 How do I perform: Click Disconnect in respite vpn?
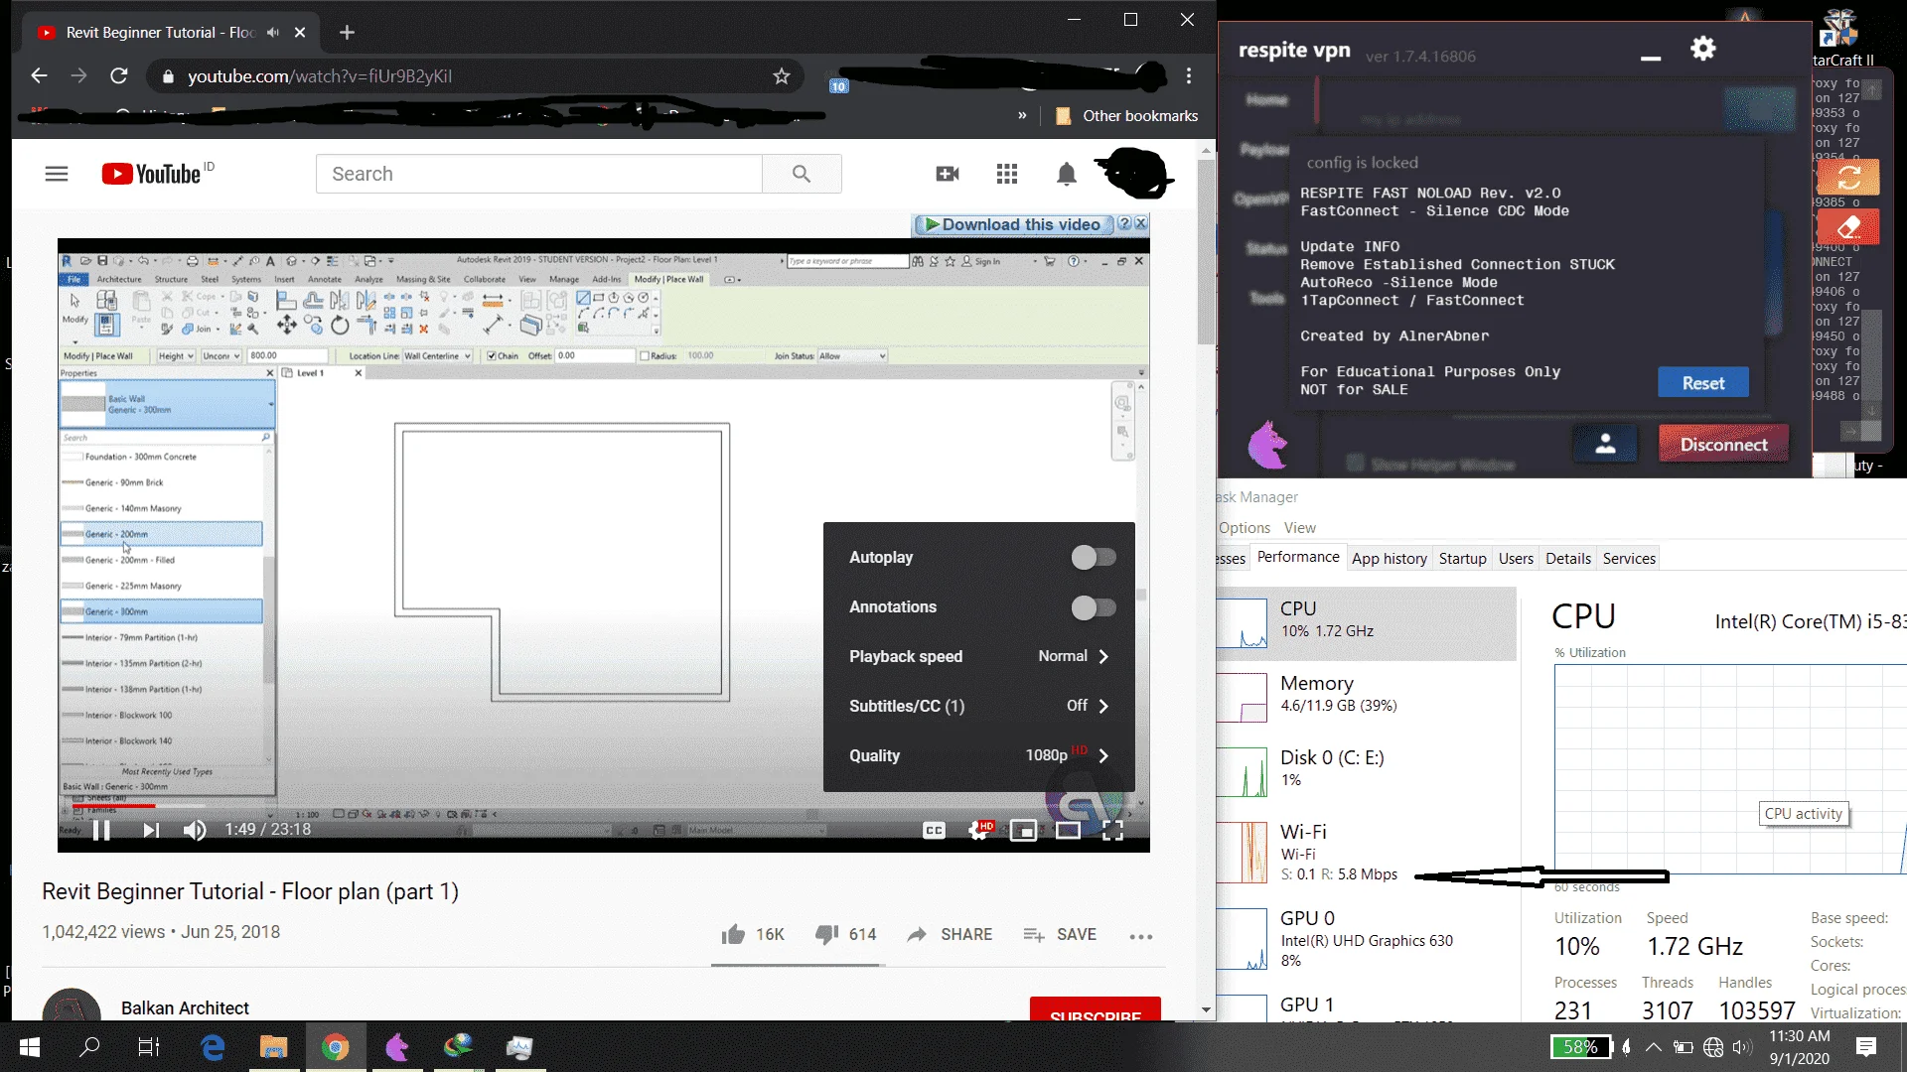click(x=1723, y=445)
